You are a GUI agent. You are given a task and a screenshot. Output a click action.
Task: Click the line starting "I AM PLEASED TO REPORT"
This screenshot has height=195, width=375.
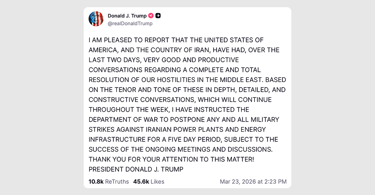coord(176,40)
